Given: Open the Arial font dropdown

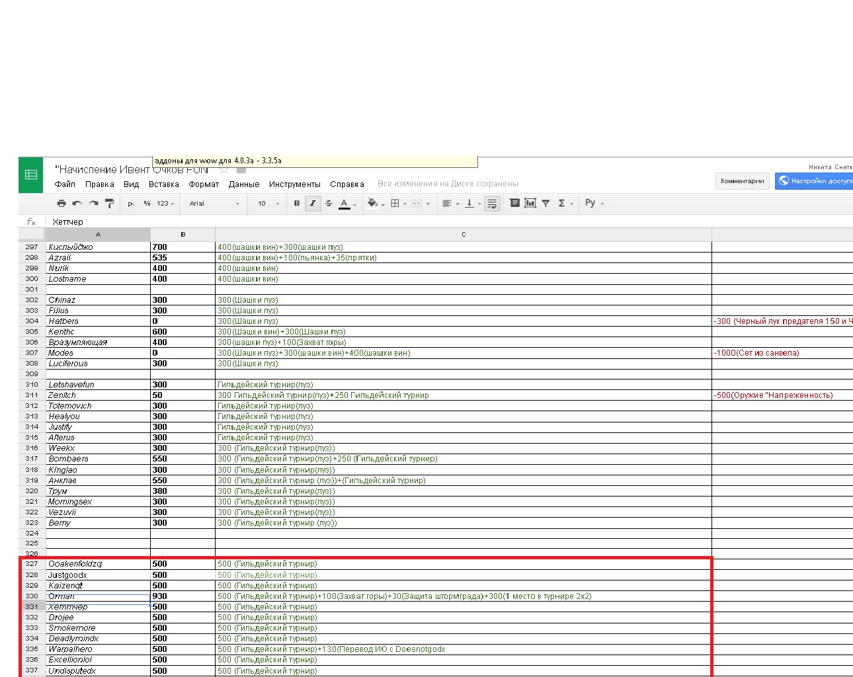Looking at the screenshot, I should 214,204.
